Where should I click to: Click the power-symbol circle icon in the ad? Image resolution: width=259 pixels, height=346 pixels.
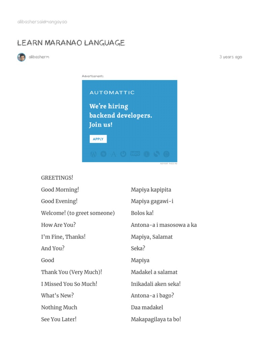click(123, 154)
